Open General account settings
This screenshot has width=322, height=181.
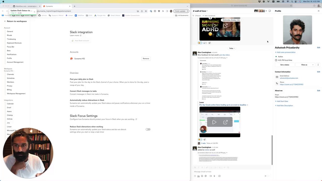10,31
